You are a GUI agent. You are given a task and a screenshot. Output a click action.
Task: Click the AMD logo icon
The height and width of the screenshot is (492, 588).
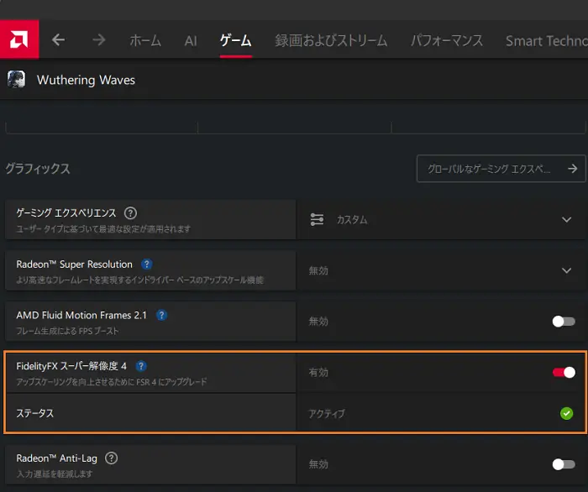coord(18,39)
